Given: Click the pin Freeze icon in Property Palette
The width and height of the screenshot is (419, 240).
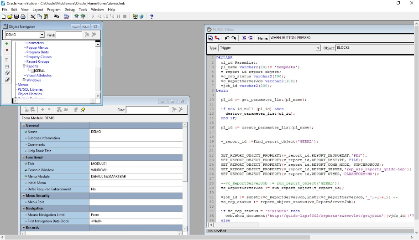Looking at the screenshot, I should pyautogui.click(x=83, y=110).
